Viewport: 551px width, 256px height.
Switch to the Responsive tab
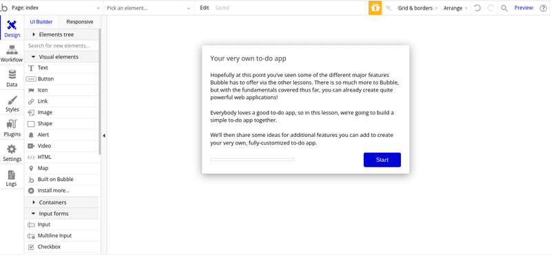tap(80, 22)
